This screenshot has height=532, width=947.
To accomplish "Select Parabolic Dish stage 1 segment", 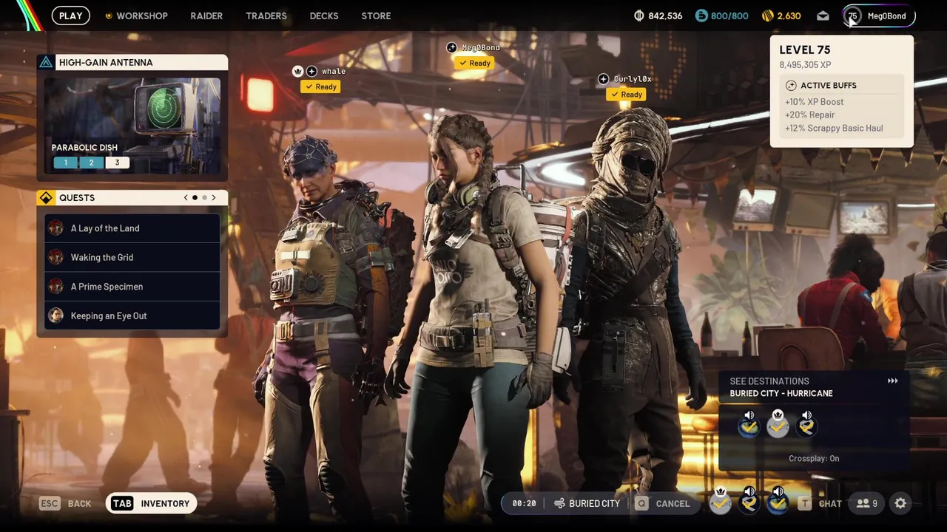I will click(65, 163).
